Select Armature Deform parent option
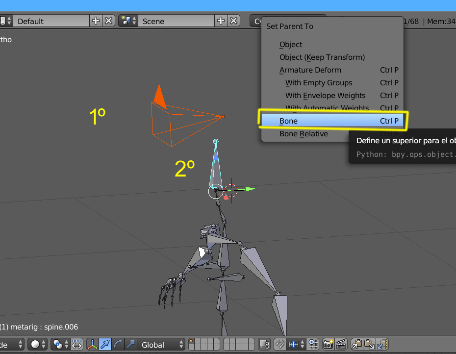The width and height of the screenshot is (456, 354). [x=332, y=70]
